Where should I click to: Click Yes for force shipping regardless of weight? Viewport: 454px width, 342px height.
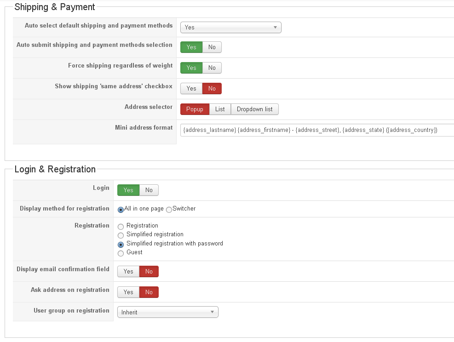click(x=191, y=68)
